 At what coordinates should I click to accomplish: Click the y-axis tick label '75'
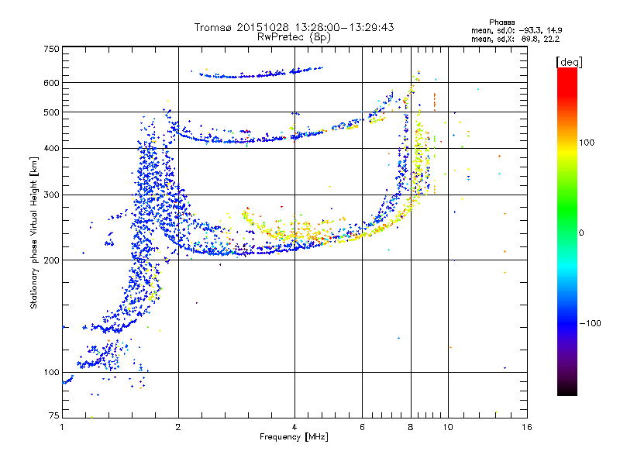54,415
